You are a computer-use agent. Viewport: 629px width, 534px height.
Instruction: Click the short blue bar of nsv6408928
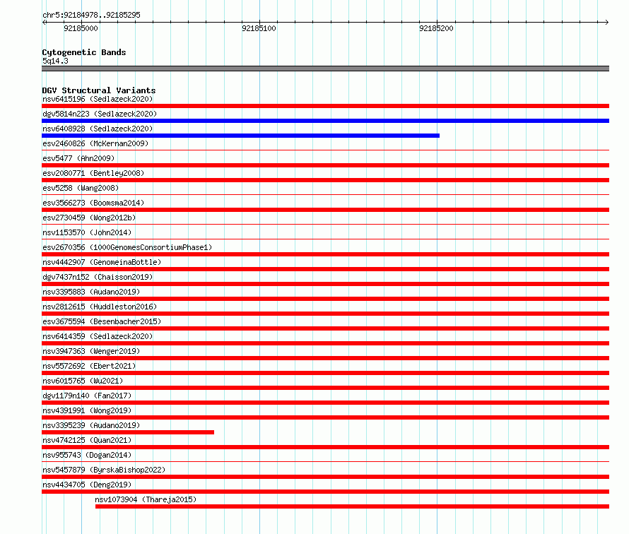click(241, 136)
